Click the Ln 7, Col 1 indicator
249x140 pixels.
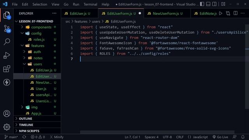[132, 137]
